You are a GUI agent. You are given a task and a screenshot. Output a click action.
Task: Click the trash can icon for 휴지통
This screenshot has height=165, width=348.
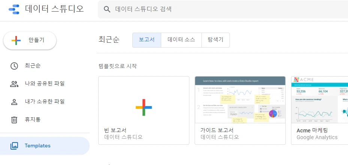point(14,120)
